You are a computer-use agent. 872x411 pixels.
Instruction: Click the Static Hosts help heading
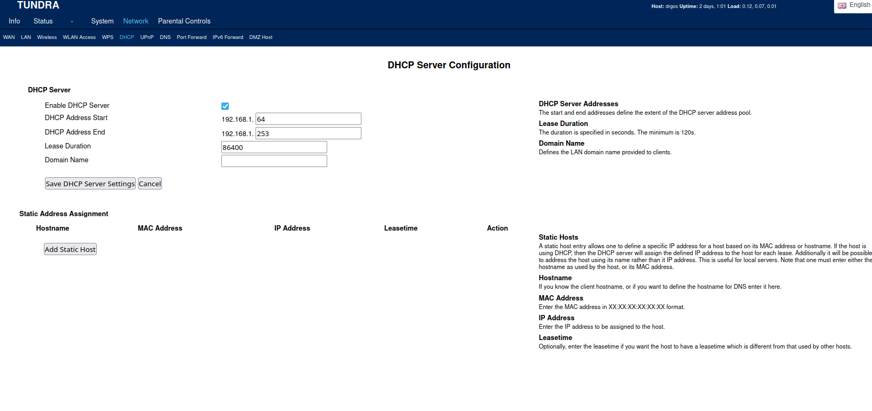point(558,238)
